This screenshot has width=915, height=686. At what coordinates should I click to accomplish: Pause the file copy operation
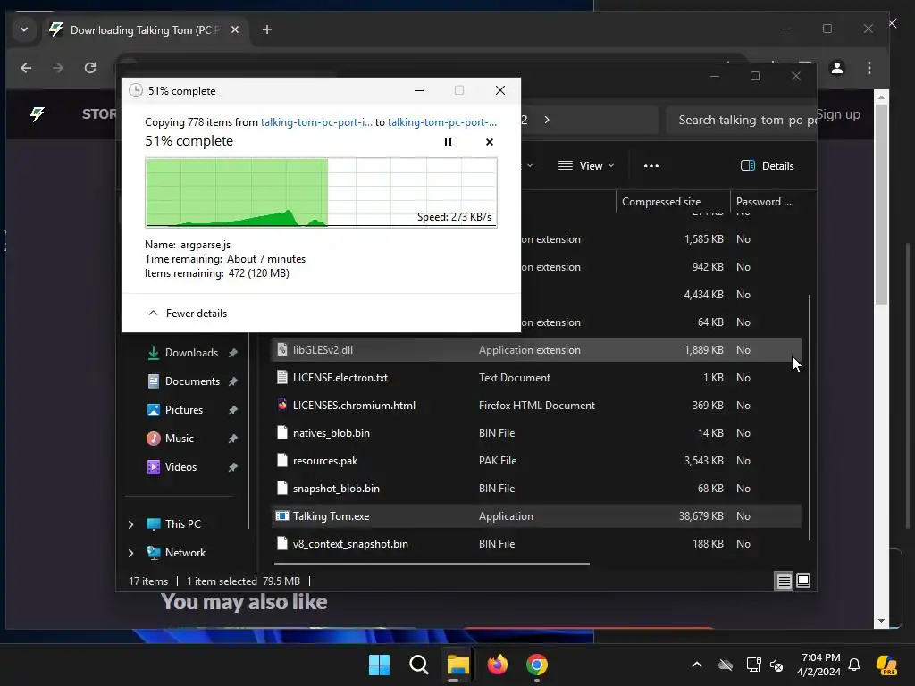pos(448,142)
